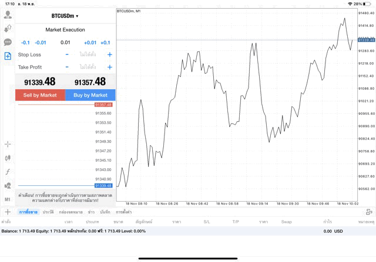The height and width of the screenshot is (262, 376).
Task: Tap the plus icon beside bottom tabs
Action: pyautogui.click(x=8, y=212)
